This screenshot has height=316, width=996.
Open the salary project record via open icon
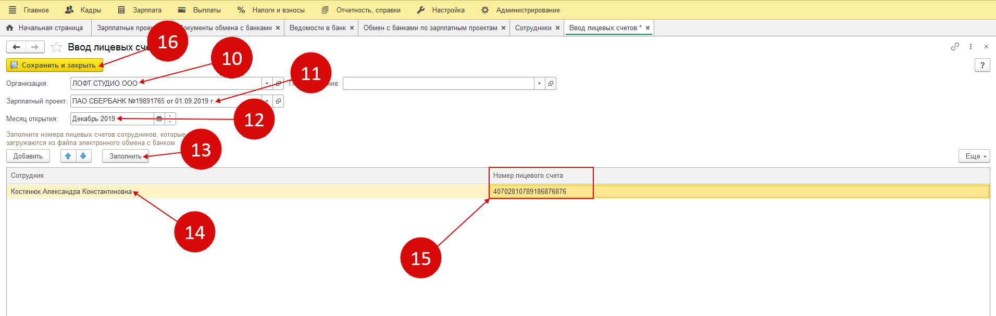tap(279, 101)
